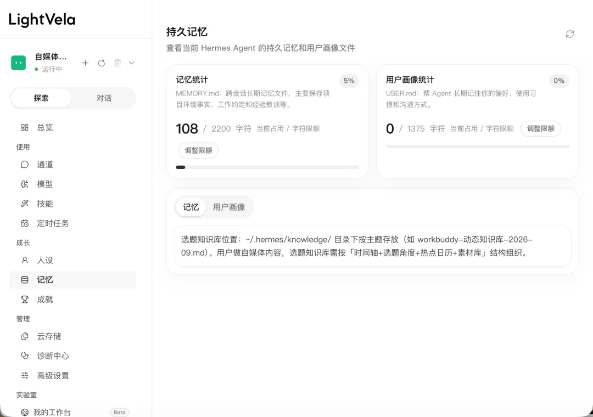Click the 5% memory usage badge
Screen dimensions: 593x417
(349, 81)
